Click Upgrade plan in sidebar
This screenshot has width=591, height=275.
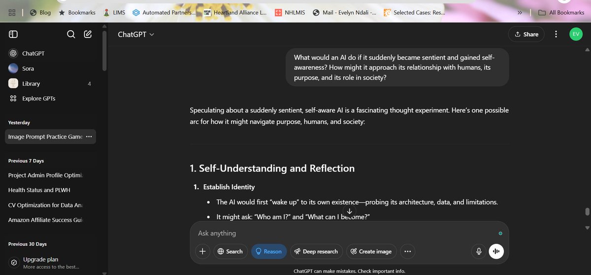point(50,263)
